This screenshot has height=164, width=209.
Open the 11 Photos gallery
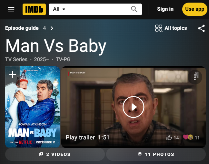(x=156, y=154)
